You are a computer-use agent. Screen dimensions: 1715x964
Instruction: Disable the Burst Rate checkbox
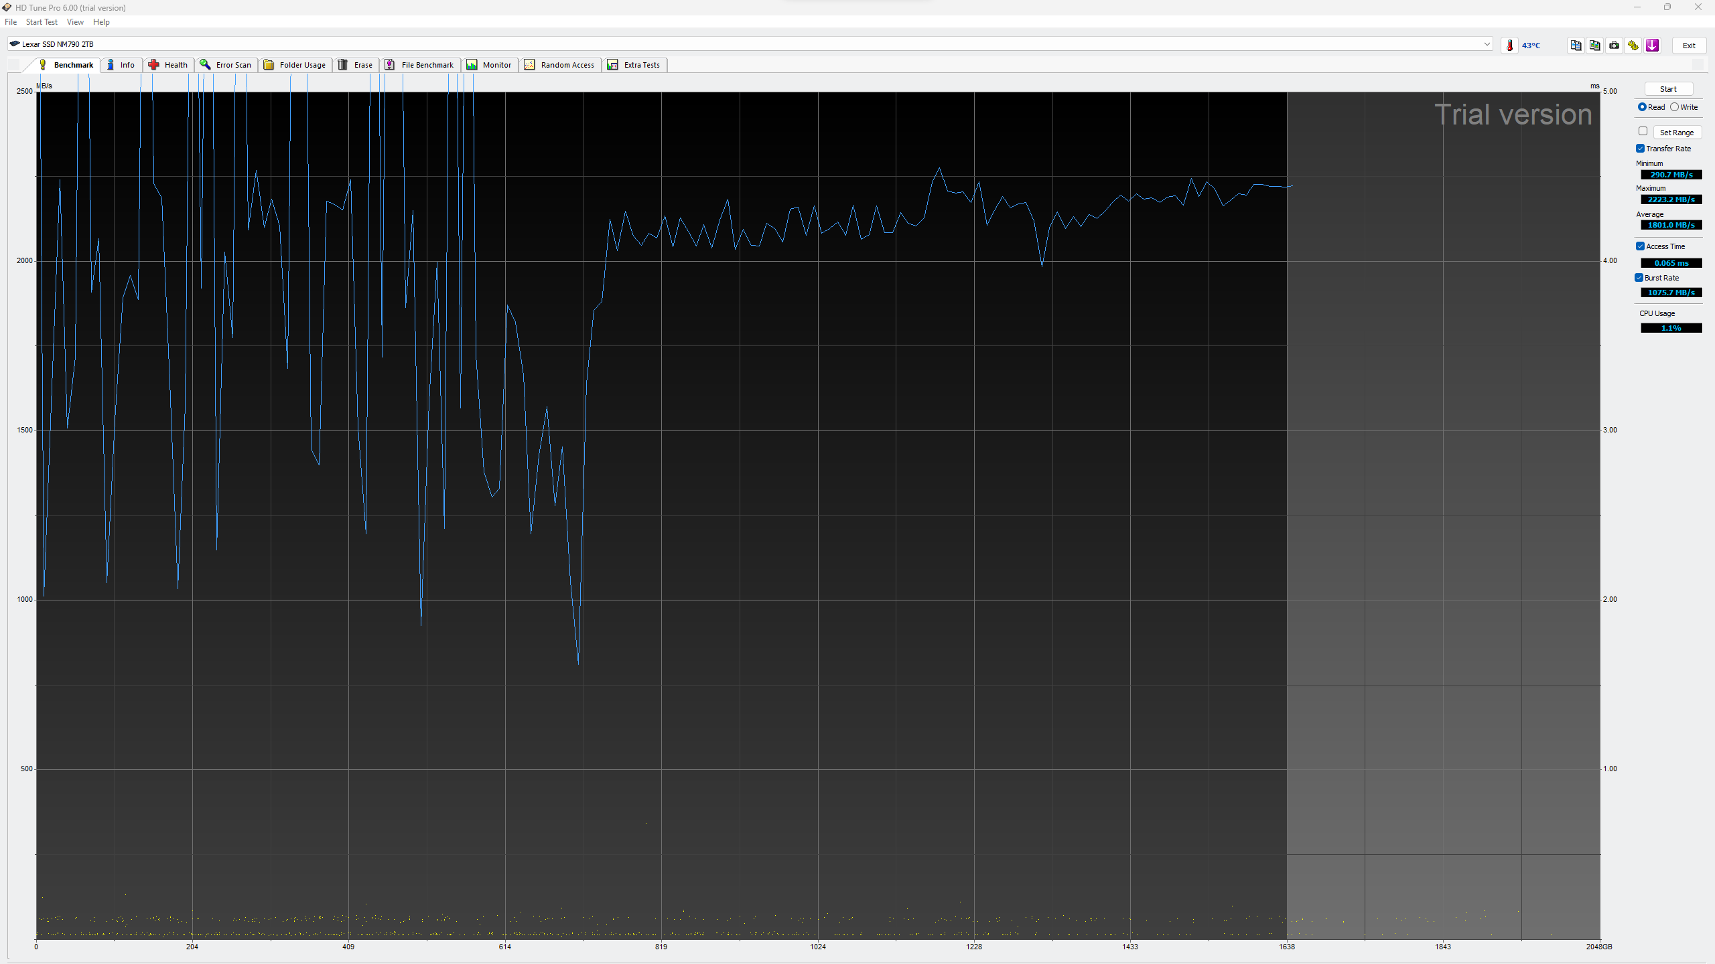[x=1639, y=278]
